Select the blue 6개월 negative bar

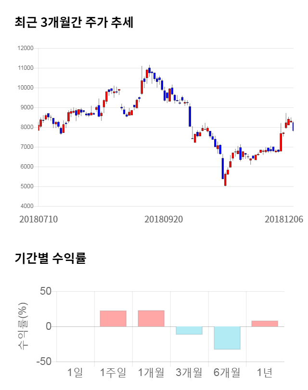tap(227, 338)
